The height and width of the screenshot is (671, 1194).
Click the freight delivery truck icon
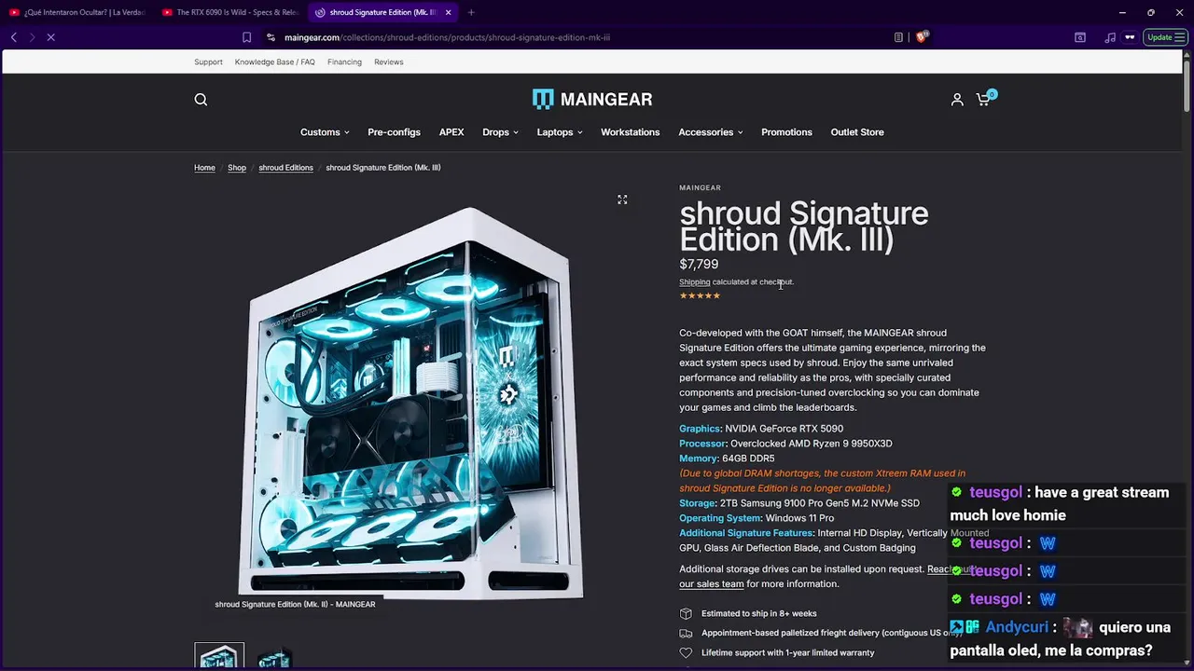coord(686,633)
